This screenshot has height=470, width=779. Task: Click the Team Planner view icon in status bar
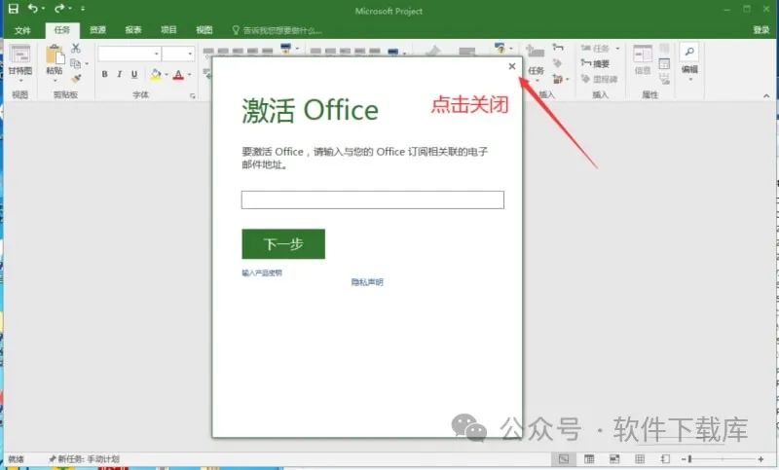614,459
